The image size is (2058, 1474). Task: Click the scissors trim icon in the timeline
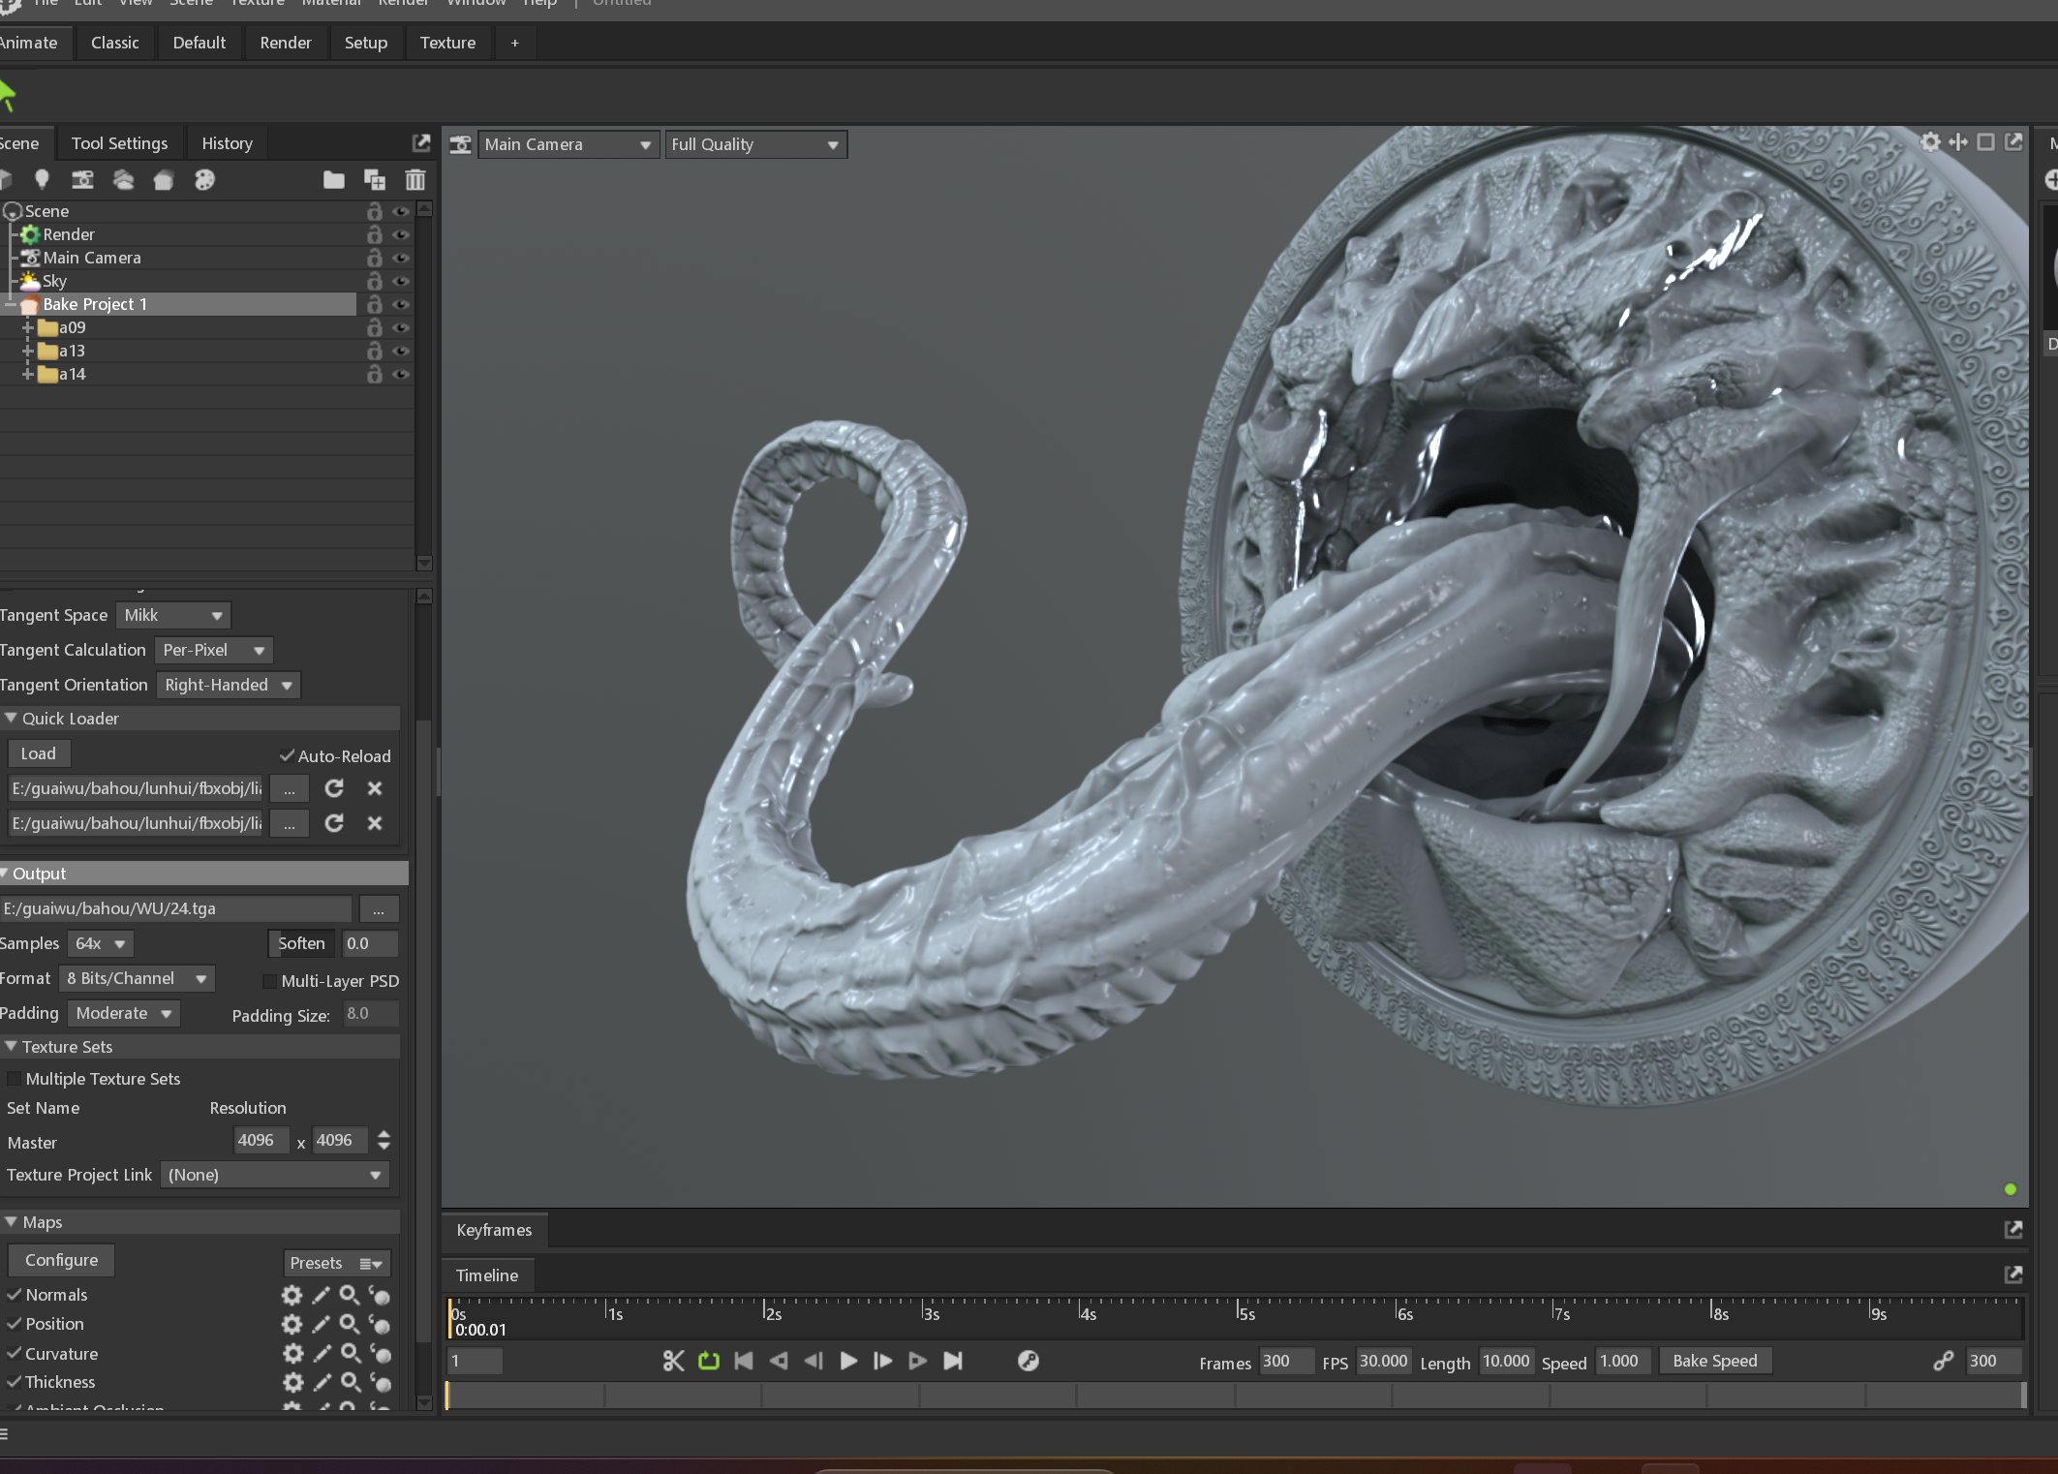pyautogui.click(x=673, y=1361)
